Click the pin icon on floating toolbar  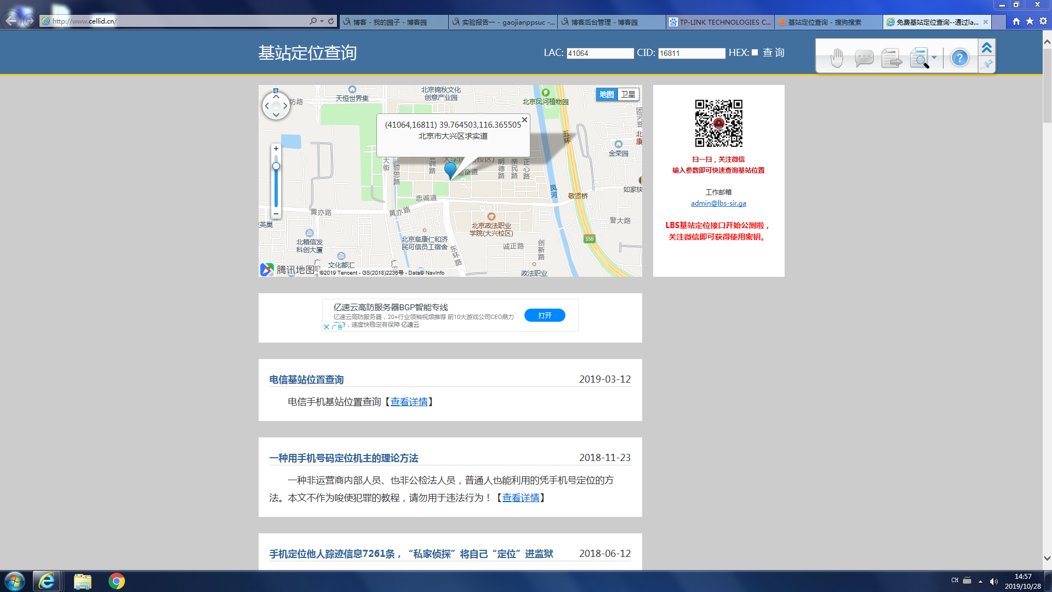click(987, 65)
